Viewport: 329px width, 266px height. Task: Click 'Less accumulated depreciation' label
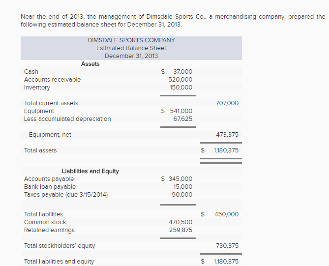(x=67, y=119)
